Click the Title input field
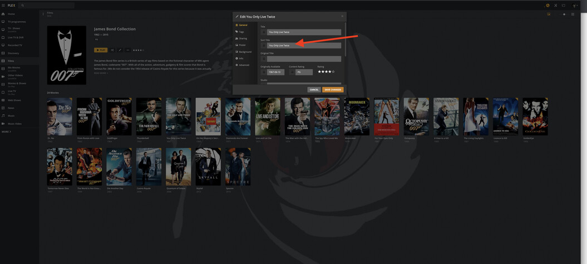Viewport: 587px width, 264px height. pos(304,32)
